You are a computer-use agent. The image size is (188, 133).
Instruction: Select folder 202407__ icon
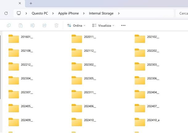[x=140, y=108]
